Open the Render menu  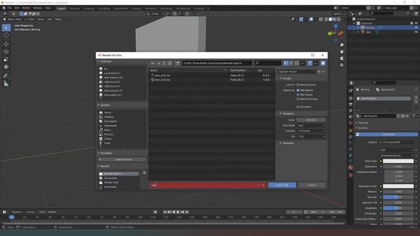26,8
